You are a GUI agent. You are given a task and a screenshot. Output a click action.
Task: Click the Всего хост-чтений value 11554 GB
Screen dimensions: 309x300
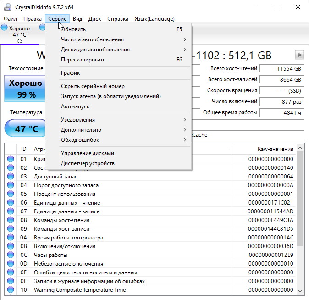pyautogui.click(x=282, y=68)
